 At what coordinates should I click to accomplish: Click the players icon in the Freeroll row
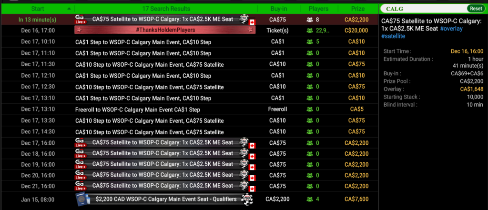(310, 109)
